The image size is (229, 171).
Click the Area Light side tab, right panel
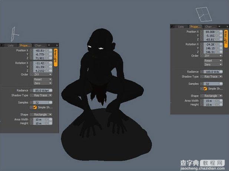[x=226, y=38]
